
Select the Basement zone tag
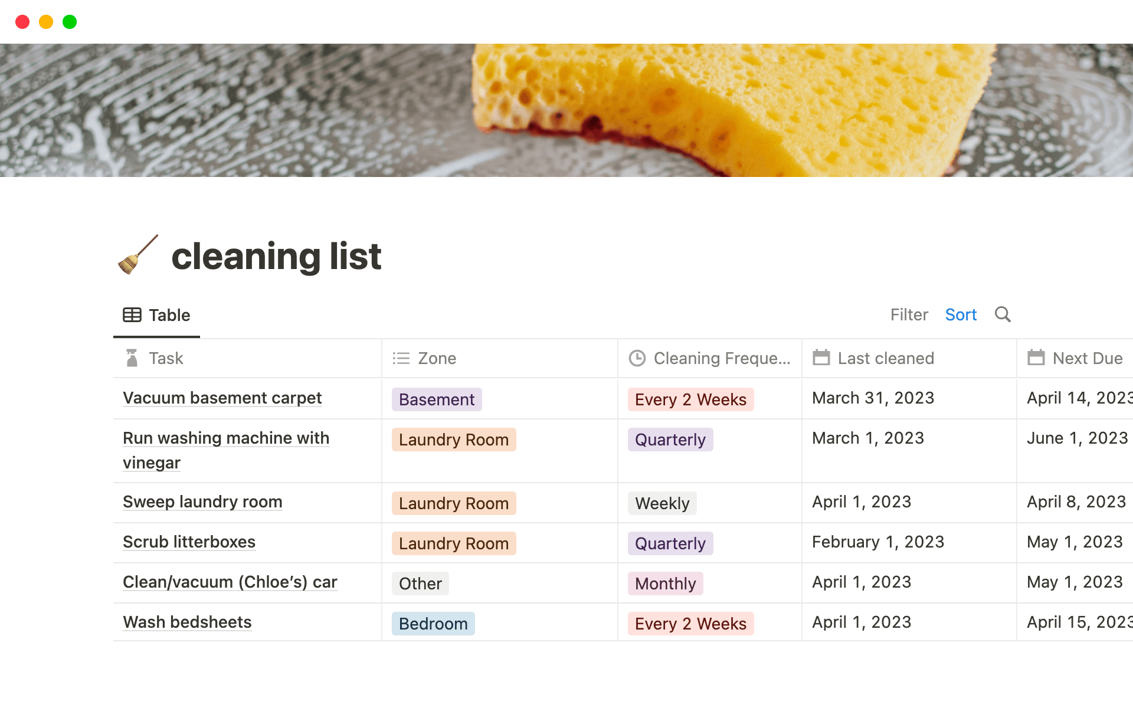point(436,399)
